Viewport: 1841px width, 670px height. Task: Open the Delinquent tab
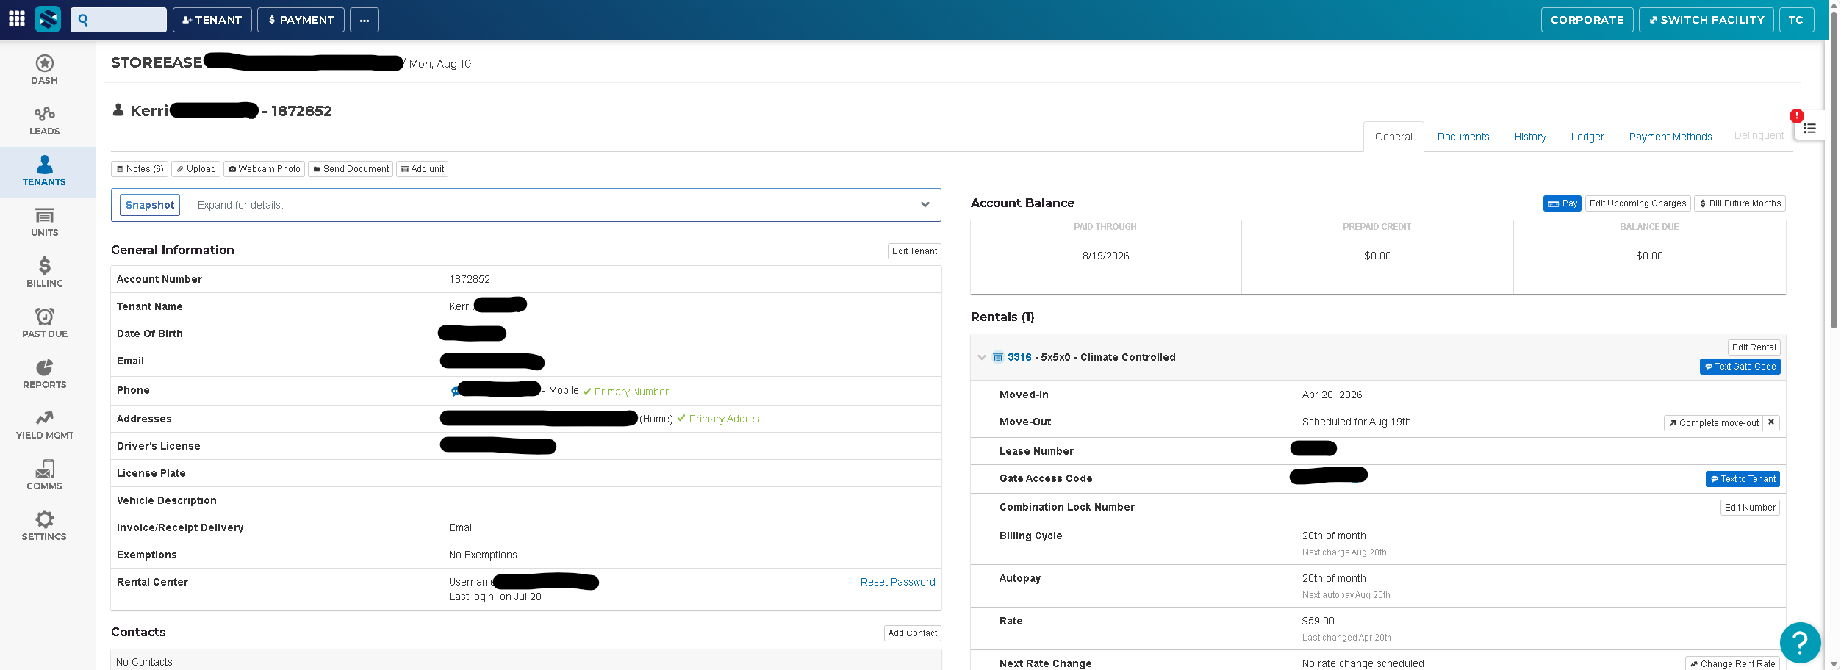click(x=1759, y=135)
